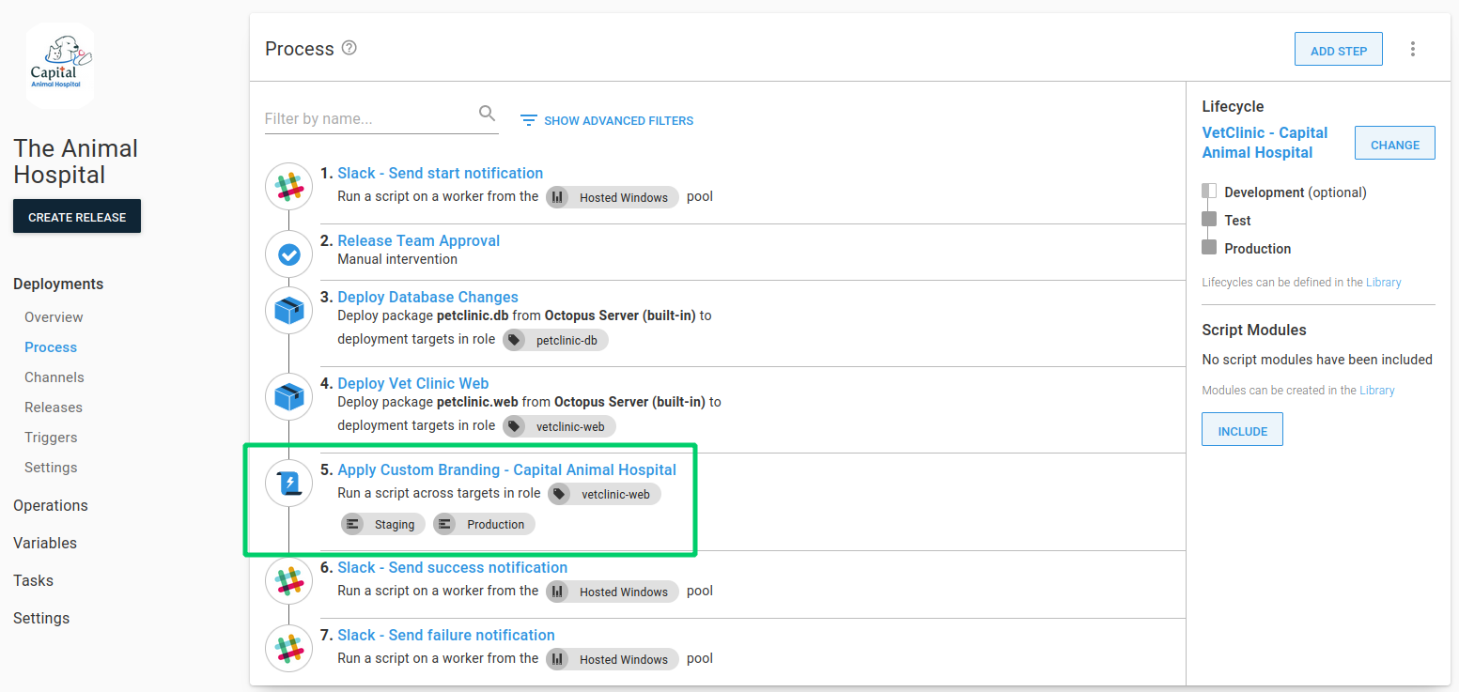This screenshot has width=1459, height=692.
Task: Check the Development (optional) lifecycle phase
Action: (1208, 191)
